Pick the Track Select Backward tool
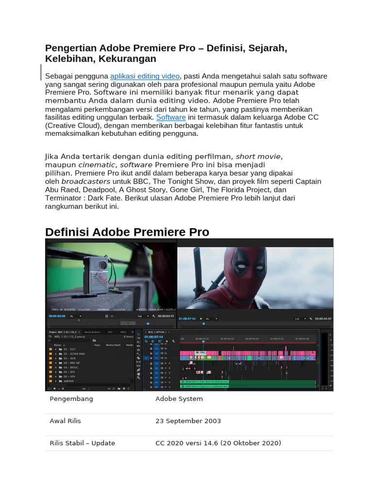The height and width of the screenshot is (497, 373). 138,342
